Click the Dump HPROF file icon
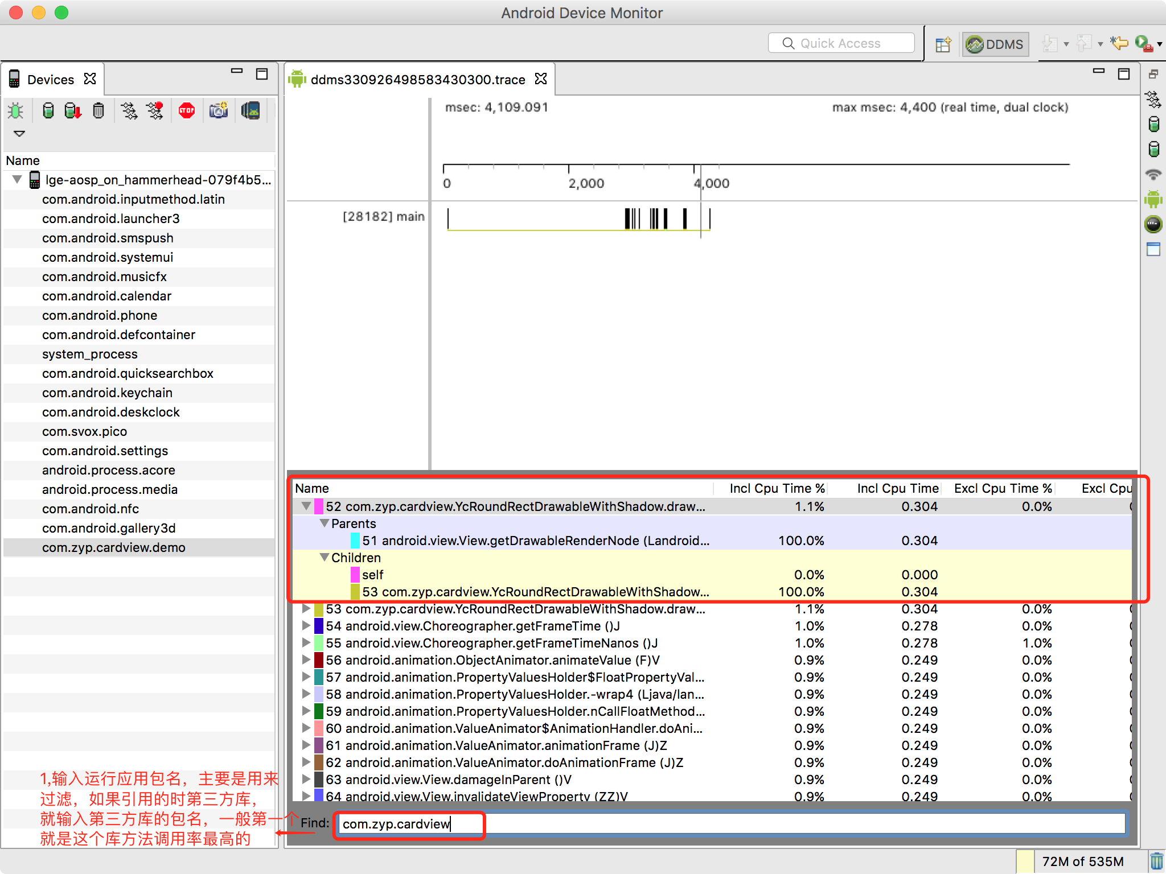Image resolution: width=1166 pixels, height=874 pixels. pos(73,110)
